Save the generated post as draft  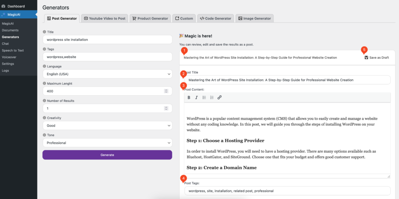(x=376, y=58)
